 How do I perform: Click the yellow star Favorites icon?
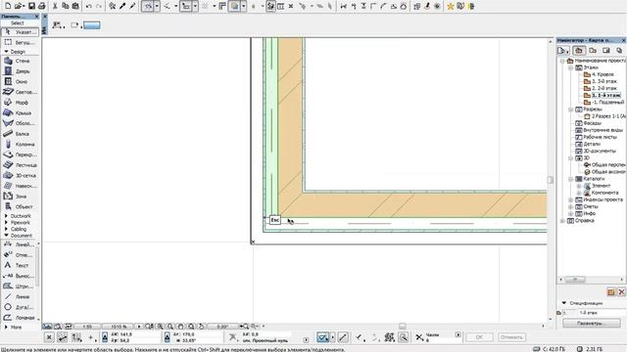(x=451, y=6)
